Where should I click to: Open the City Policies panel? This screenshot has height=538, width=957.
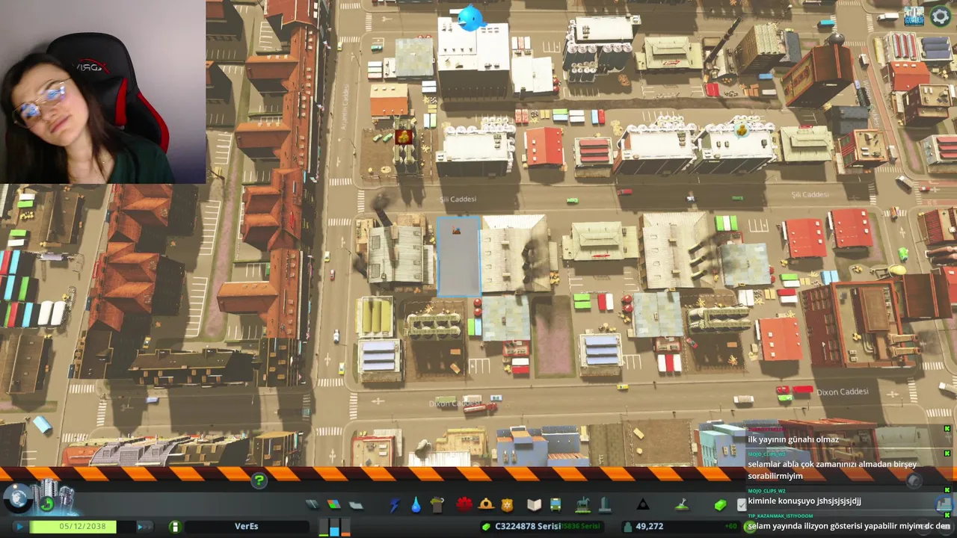pyautogui.click(x=742, y=505)
